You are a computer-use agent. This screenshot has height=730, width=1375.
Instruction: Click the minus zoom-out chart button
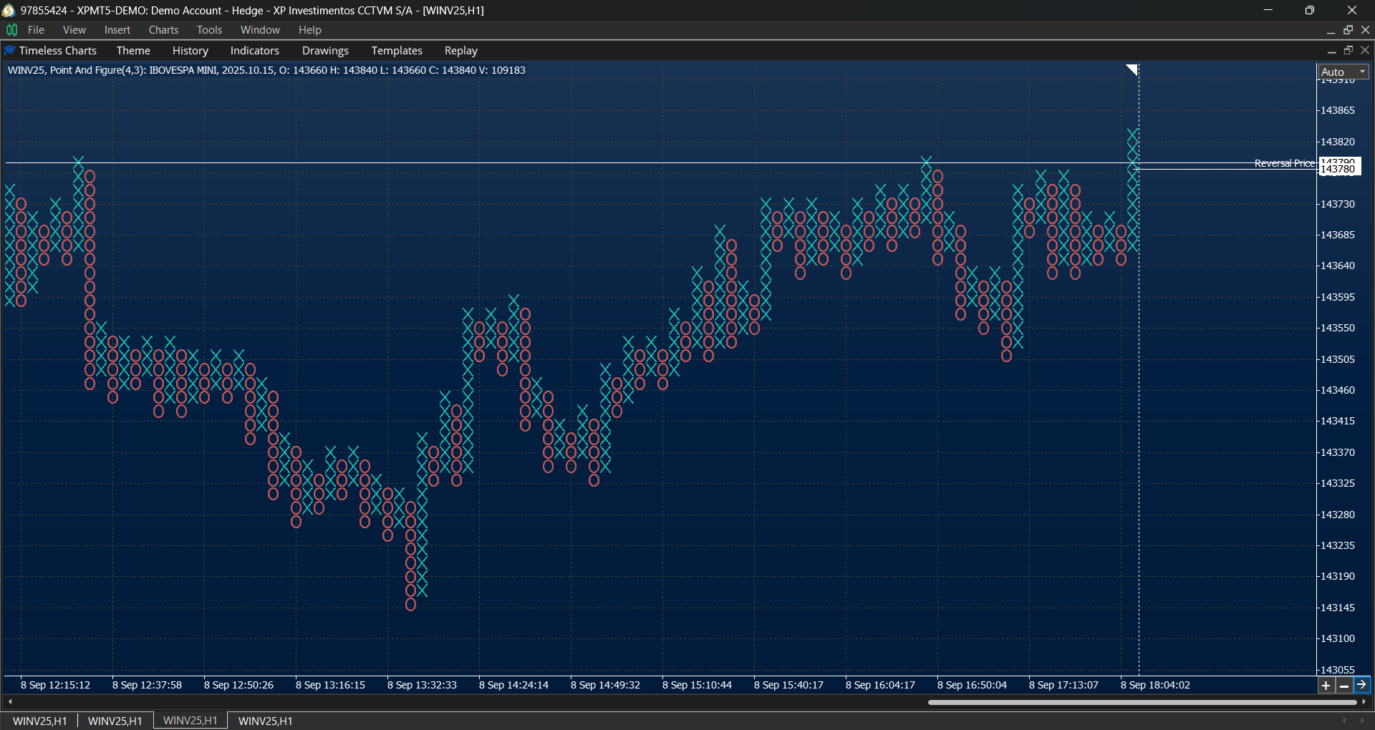click(x=1343, y=686)
